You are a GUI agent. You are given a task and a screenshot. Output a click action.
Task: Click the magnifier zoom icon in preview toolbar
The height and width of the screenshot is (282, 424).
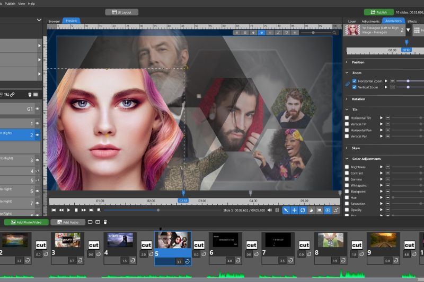(x=334, y=33)
